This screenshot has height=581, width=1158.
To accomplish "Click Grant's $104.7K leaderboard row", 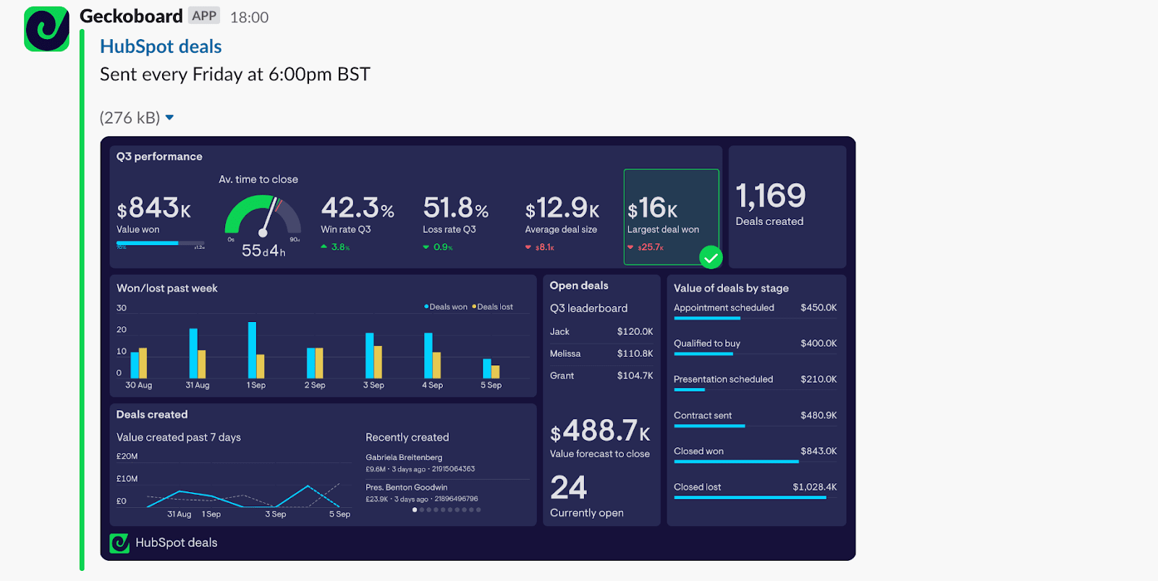I will pyautogui.click(x=601, y=376).
